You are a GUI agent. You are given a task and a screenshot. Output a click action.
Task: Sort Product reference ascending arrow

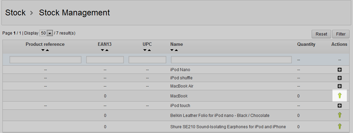click(47, 50)
